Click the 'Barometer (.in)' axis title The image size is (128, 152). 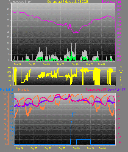click(111, 2)
